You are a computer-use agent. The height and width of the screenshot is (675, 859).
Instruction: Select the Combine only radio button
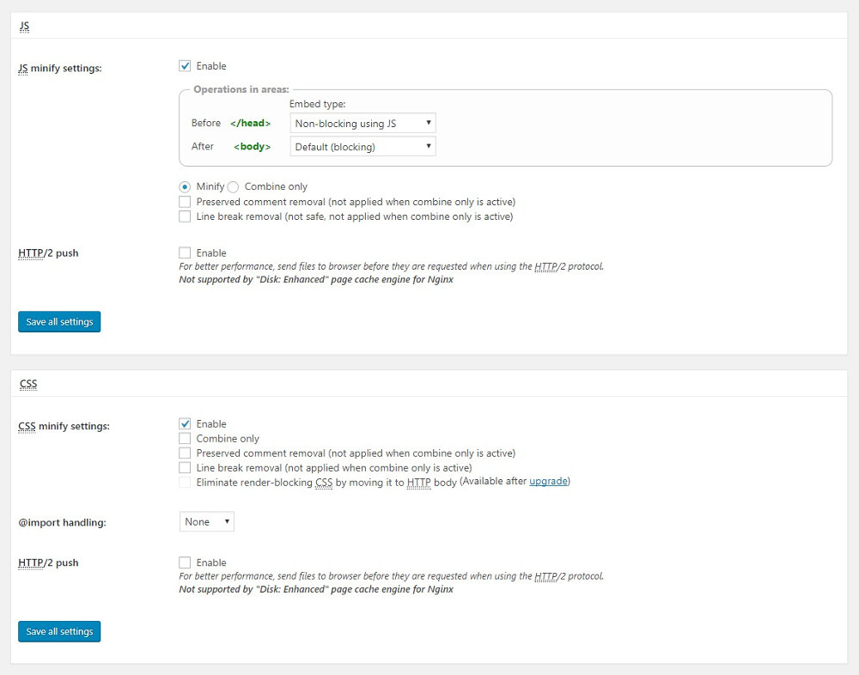(233, 186)
